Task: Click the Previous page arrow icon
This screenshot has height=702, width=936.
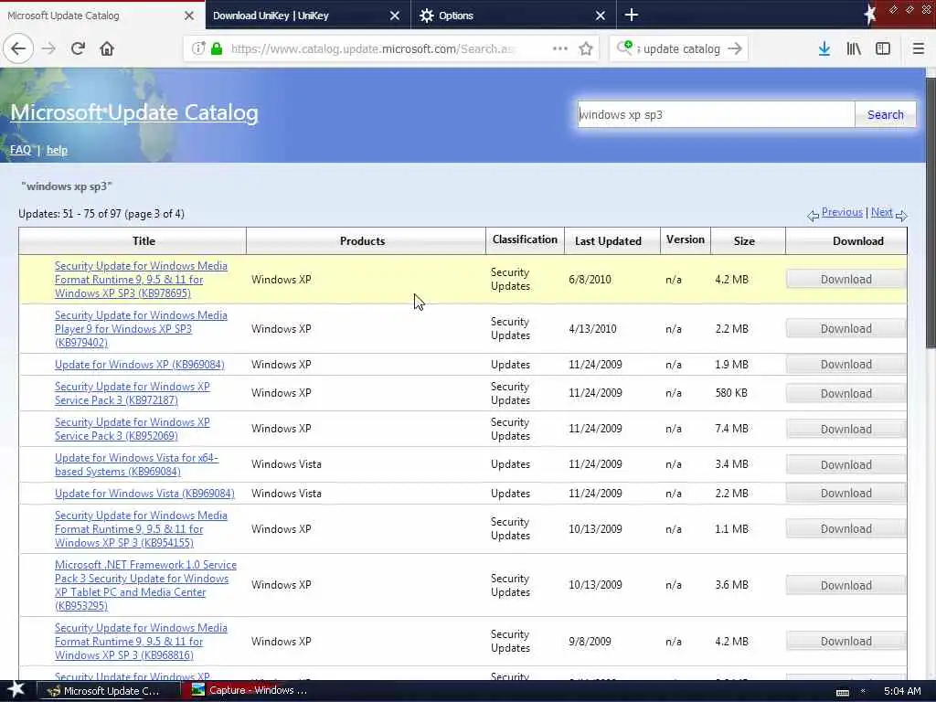Action: coord(813,216)
